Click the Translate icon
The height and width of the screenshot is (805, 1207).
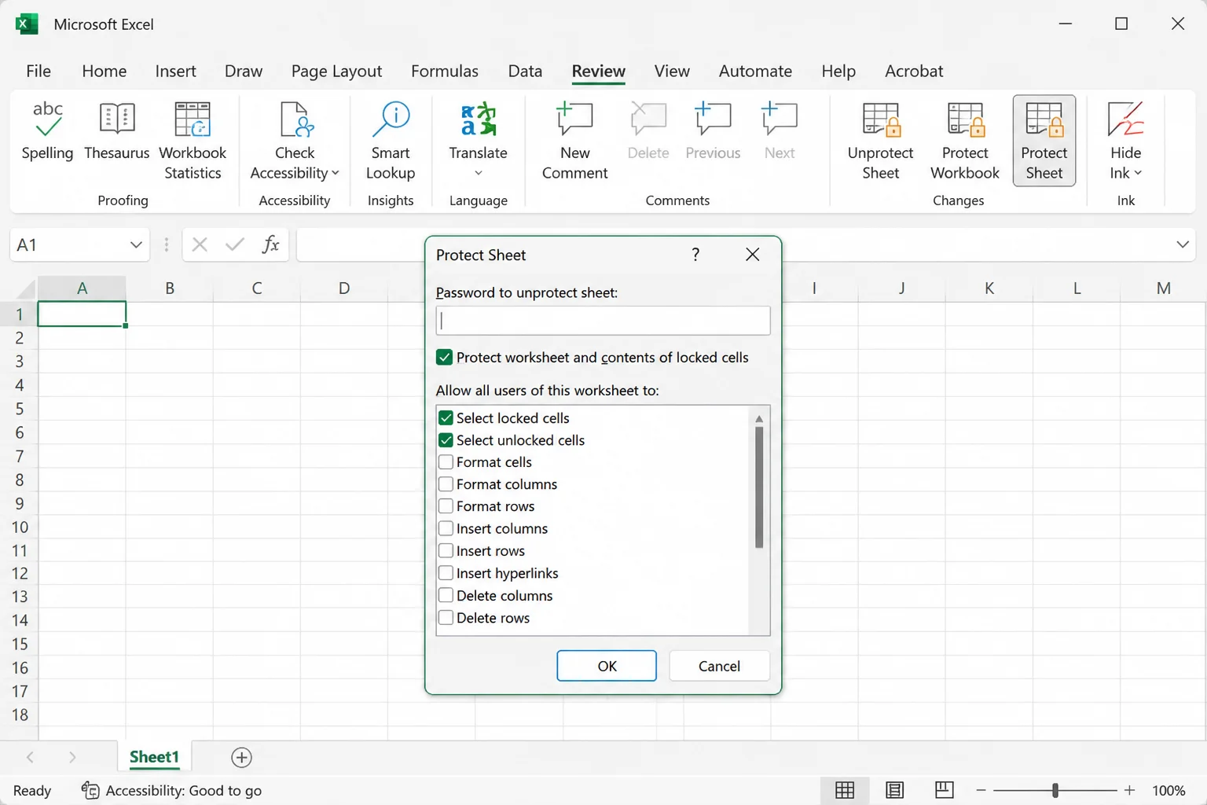click(x=479, y=119)
